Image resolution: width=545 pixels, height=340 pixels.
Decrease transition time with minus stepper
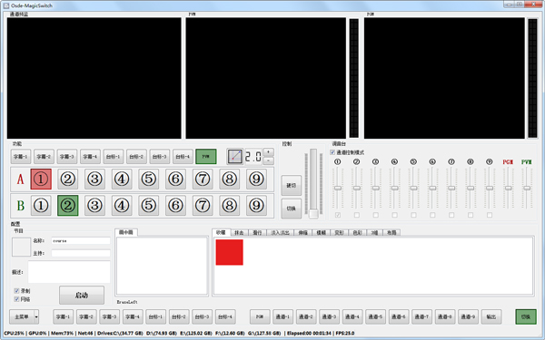269,160
